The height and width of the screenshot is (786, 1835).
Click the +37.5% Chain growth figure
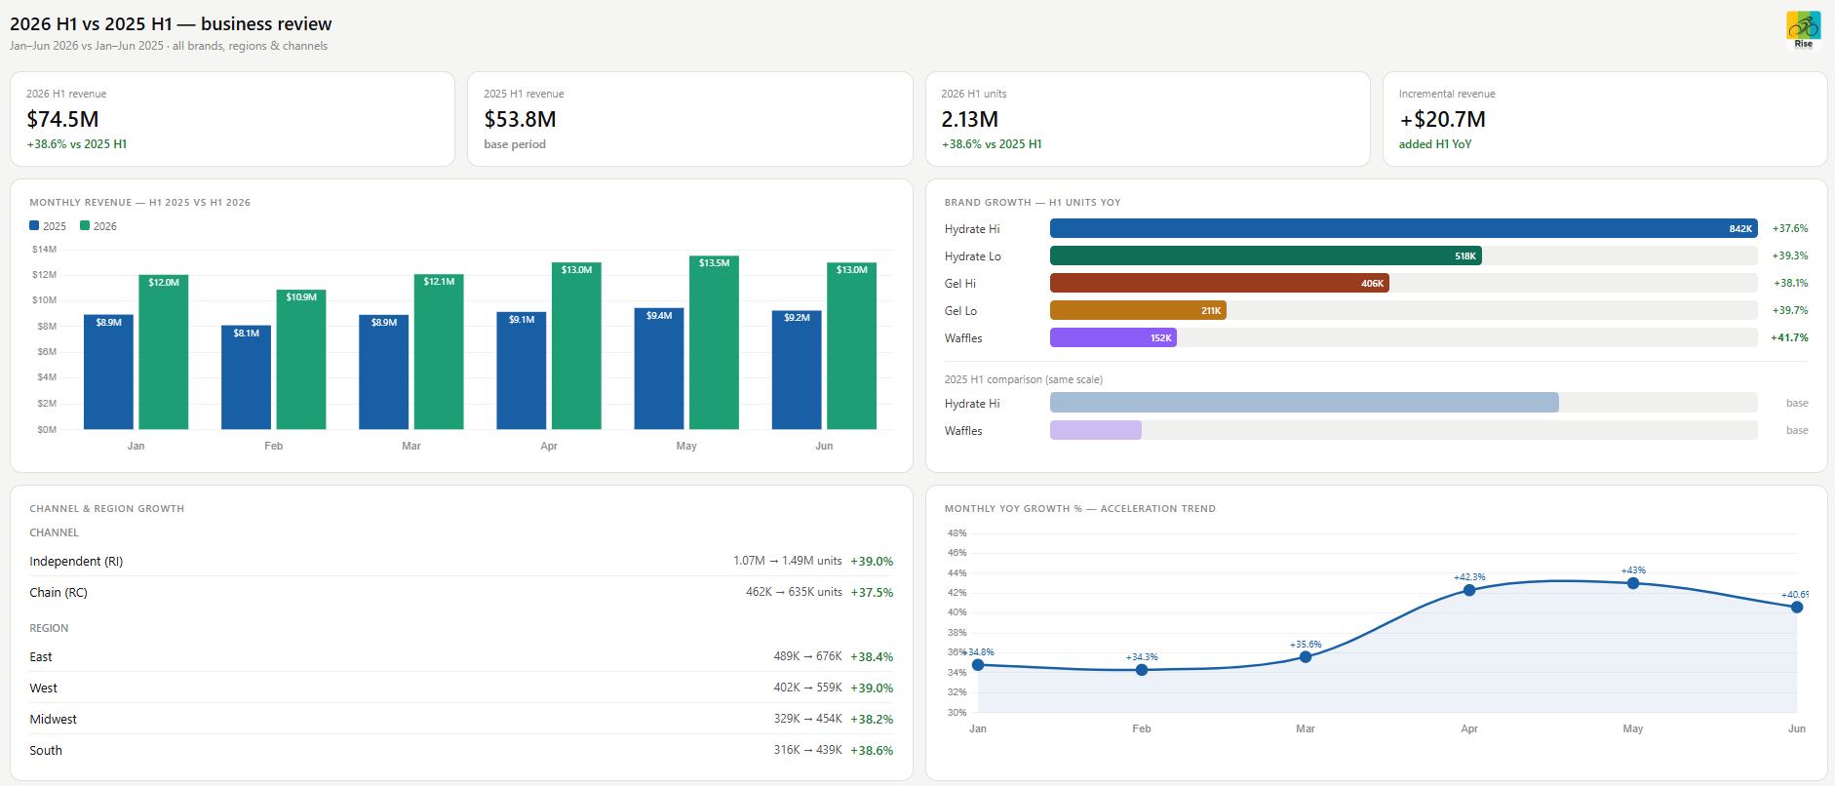pyautogui.click(x=872, y=592)
